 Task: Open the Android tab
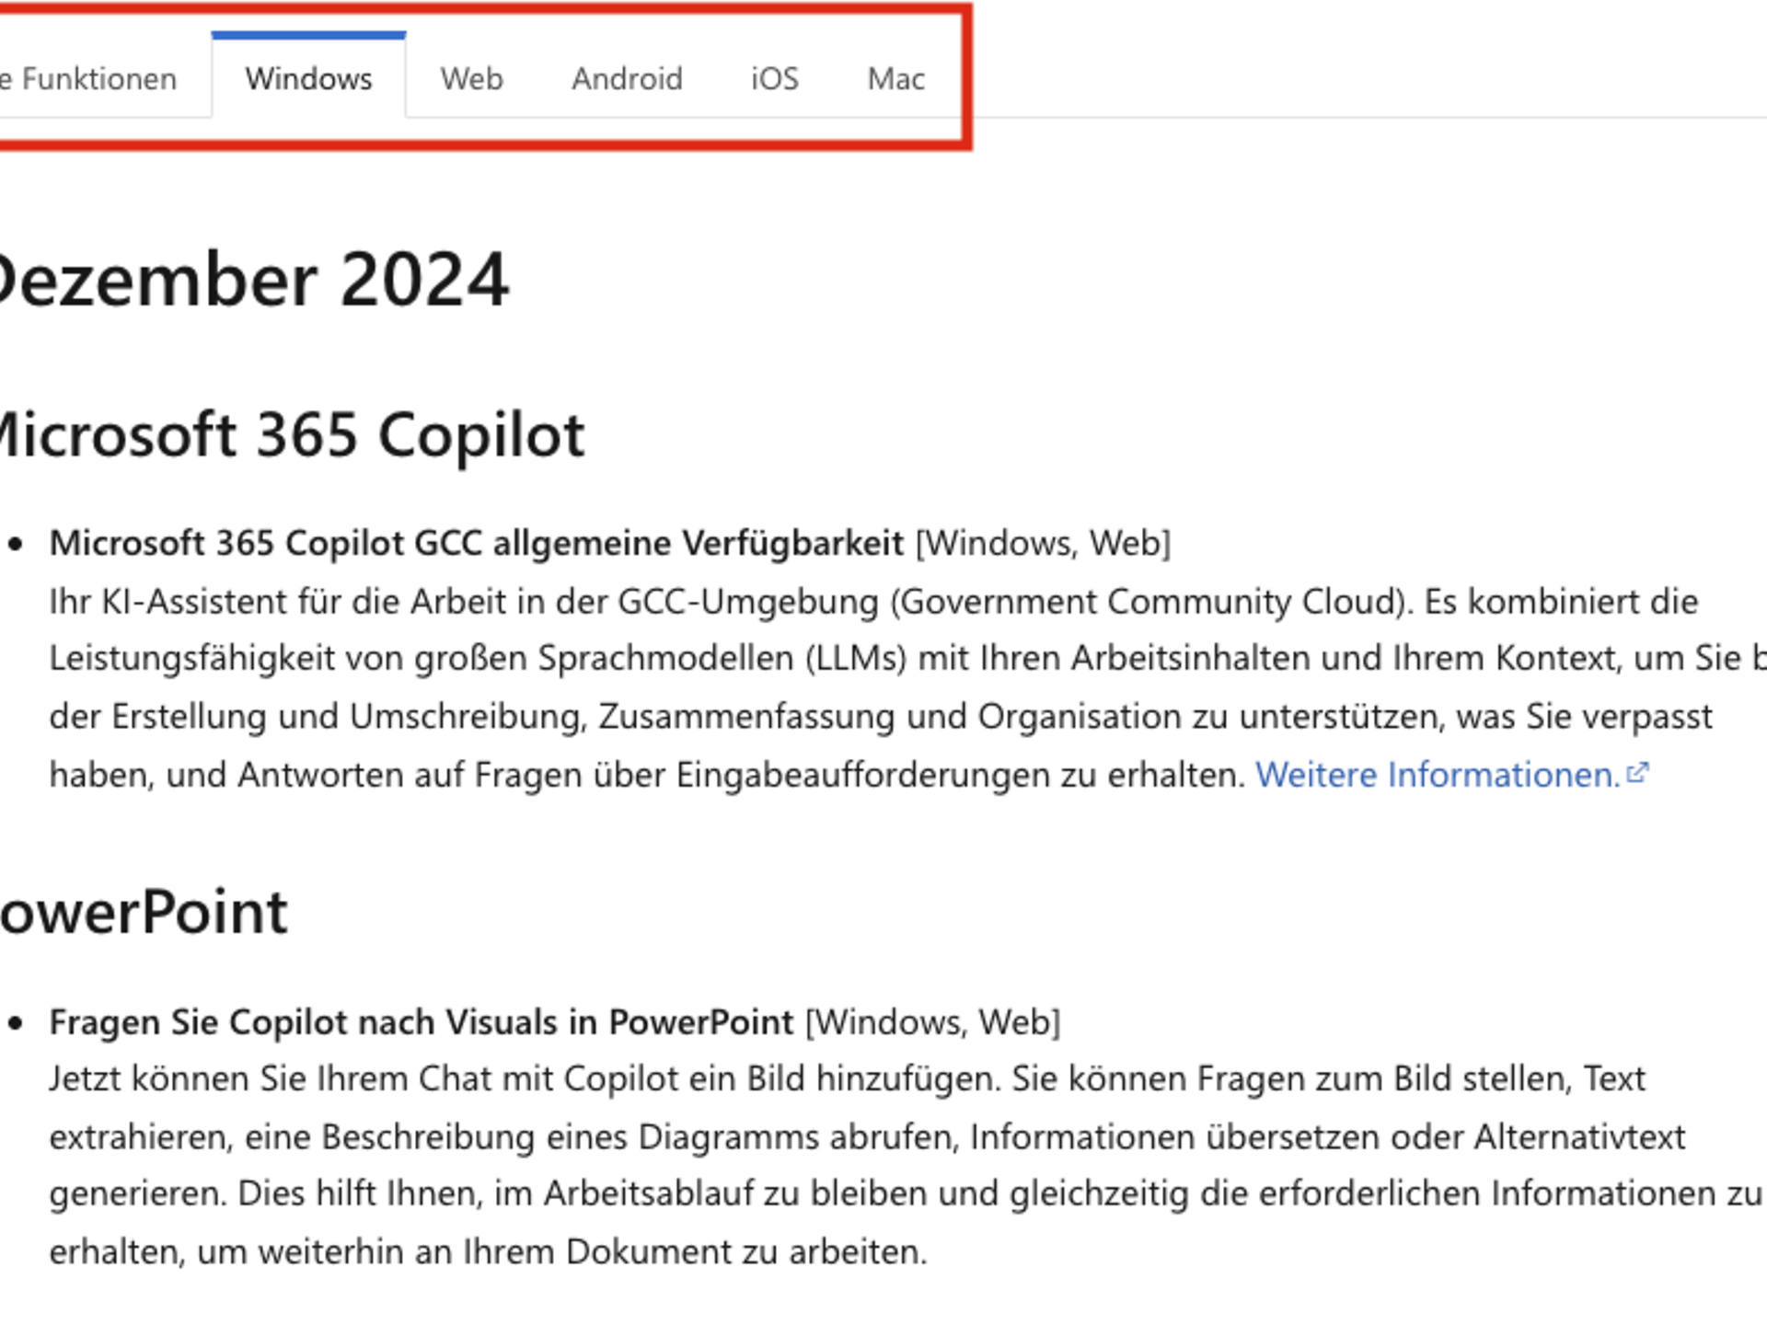(627, 78)
